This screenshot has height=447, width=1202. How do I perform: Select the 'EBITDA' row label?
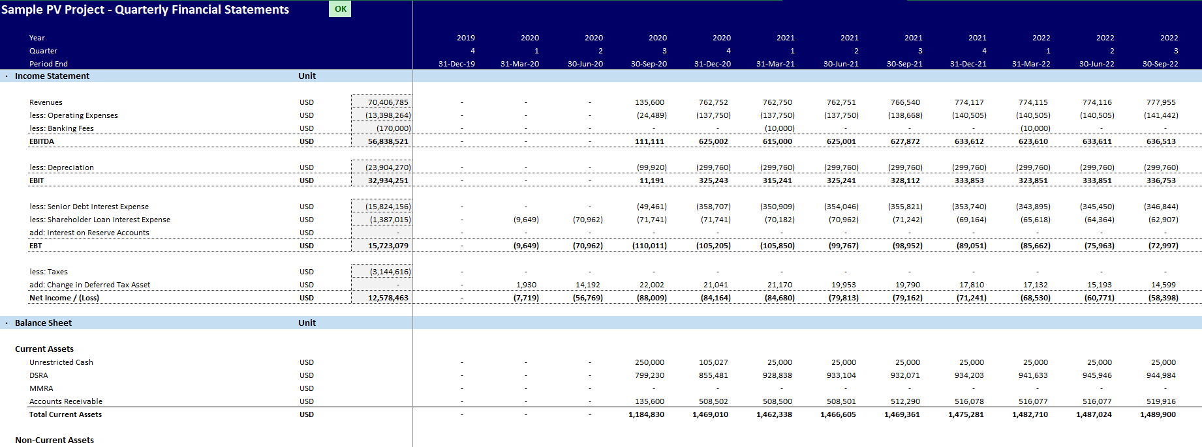coord(42,141)
